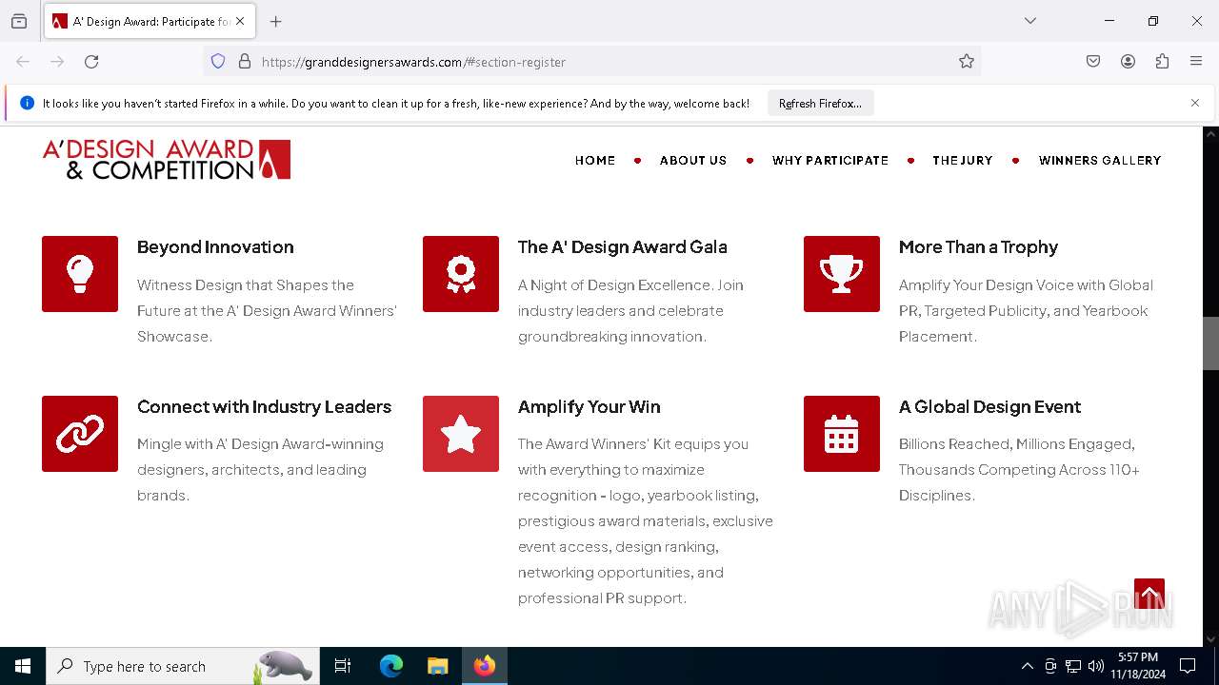Bookmark this page with the star icon

tap(967, 62)
